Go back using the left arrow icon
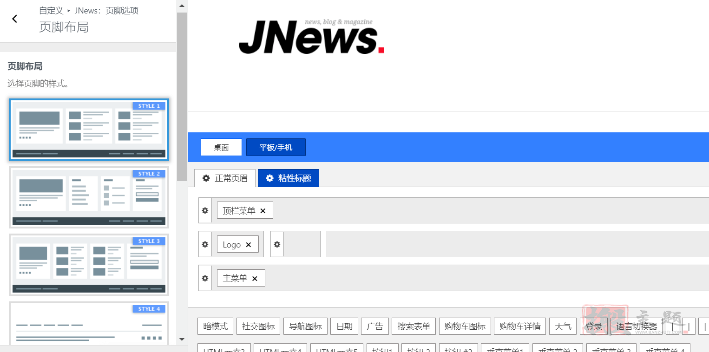This screenshot has width=709, height=352. 14,19
